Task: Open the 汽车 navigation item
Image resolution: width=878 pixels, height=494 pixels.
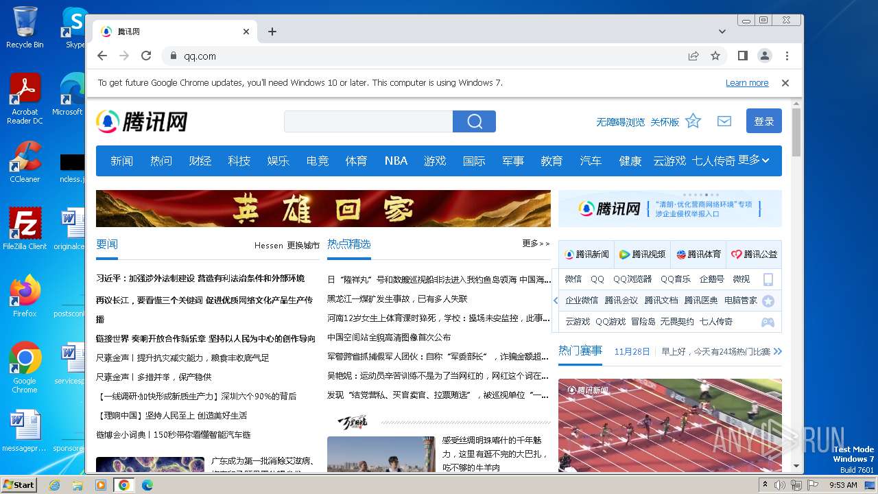Action: coord(591,161)
